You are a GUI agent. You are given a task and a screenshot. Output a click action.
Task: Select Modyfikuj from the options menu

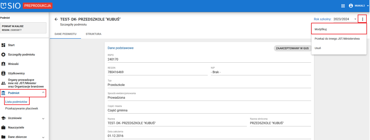pyautogui.click(x=321, y=29)
